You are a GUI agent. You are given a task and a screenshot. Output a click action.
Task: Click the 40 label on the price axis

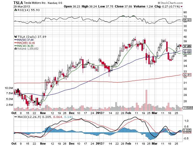(x=185, y=37)
